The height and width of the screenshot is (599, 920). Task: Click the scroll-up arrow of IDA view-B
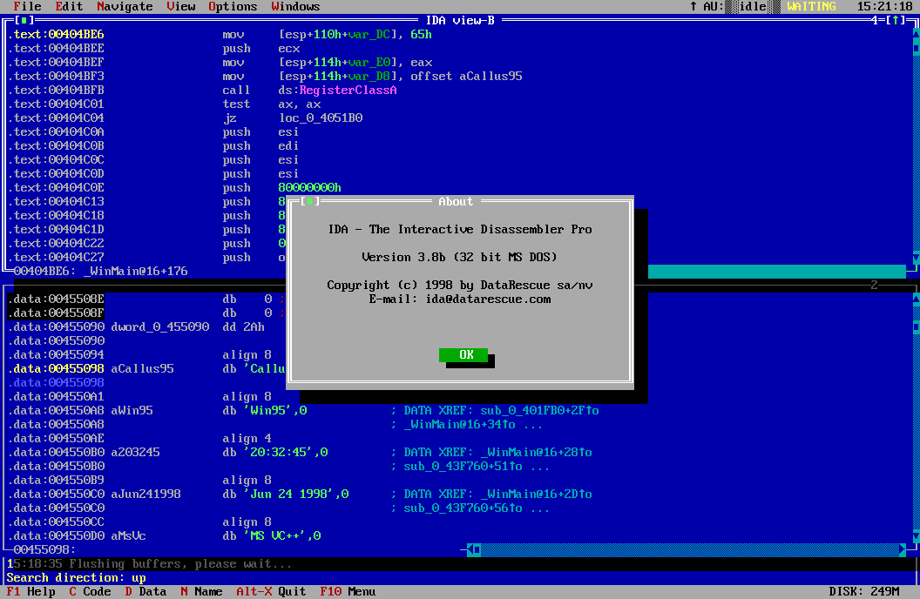pyautogui.click(x=916, y=35)
